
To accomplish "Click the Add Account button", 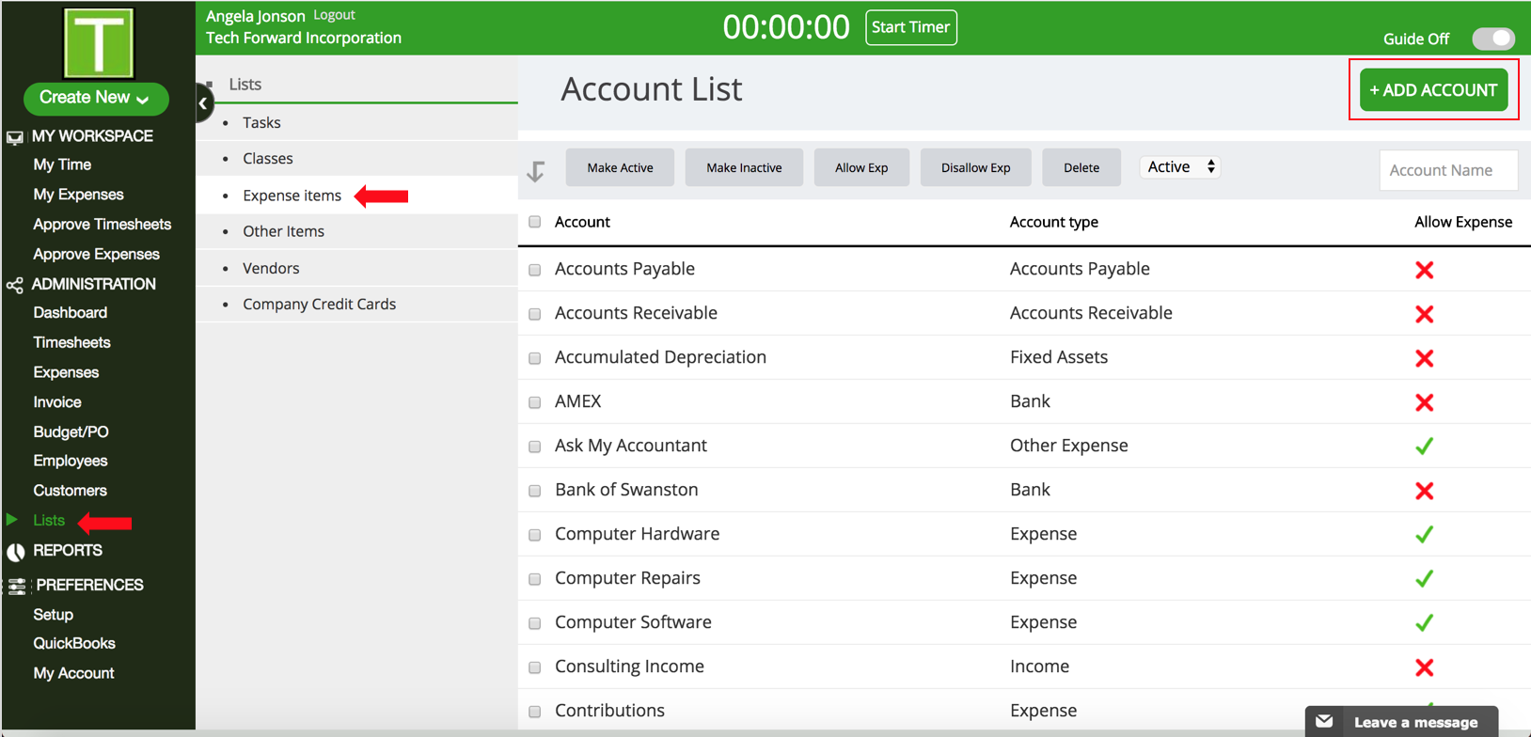I will pyautogui.click(x=1432, y=90).
